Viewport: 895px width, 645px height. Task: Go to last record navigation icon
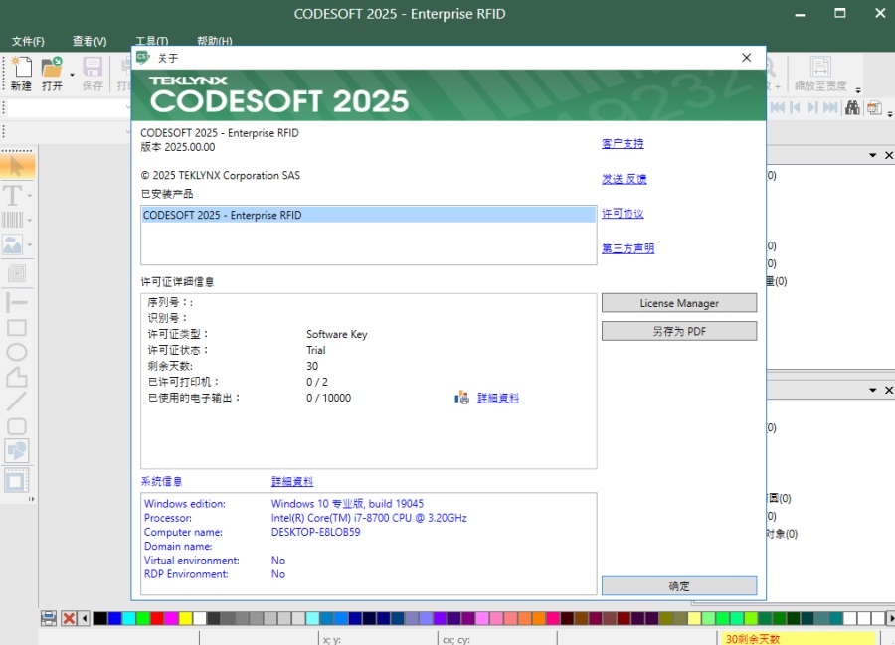(x=830, y=107)
